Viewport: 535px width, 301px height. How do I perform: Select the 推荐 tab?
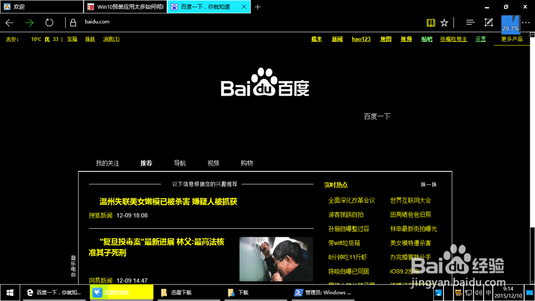[147, 163]
